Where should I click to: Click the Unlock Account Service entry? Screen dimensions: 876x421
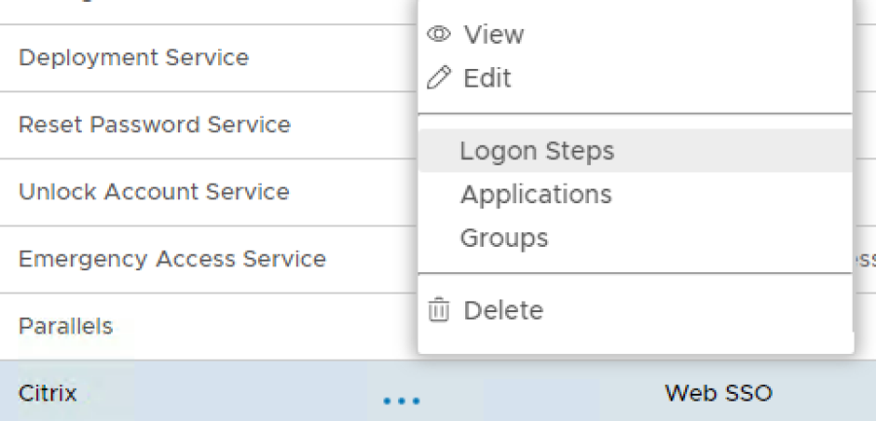pyautogui.click(x=154, y=192)
